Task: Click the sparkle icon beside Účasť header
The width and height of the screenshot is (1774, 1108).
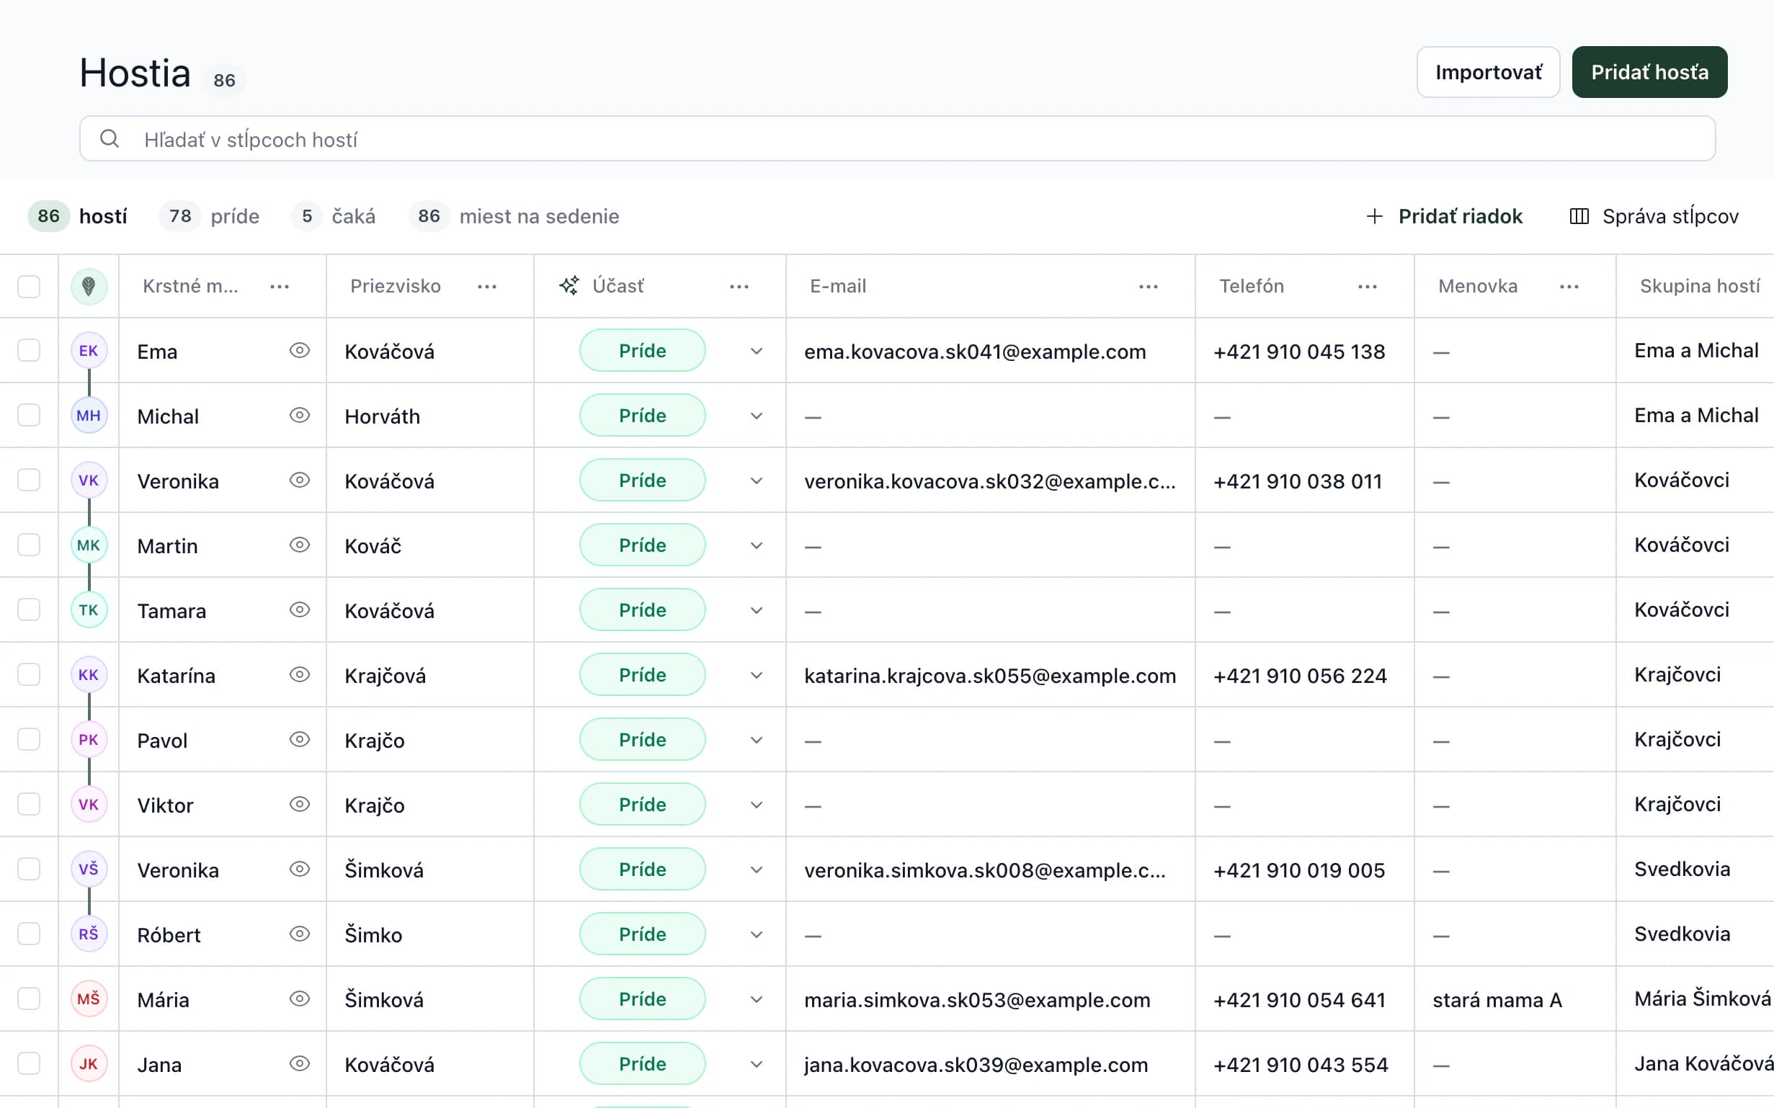Action: pos(569,286)
